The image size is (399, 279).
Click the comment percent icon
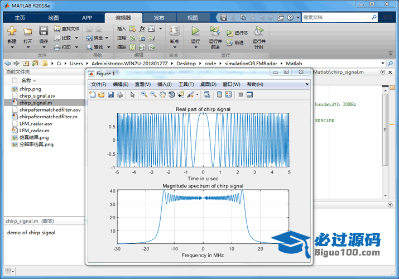coord(133,38)
